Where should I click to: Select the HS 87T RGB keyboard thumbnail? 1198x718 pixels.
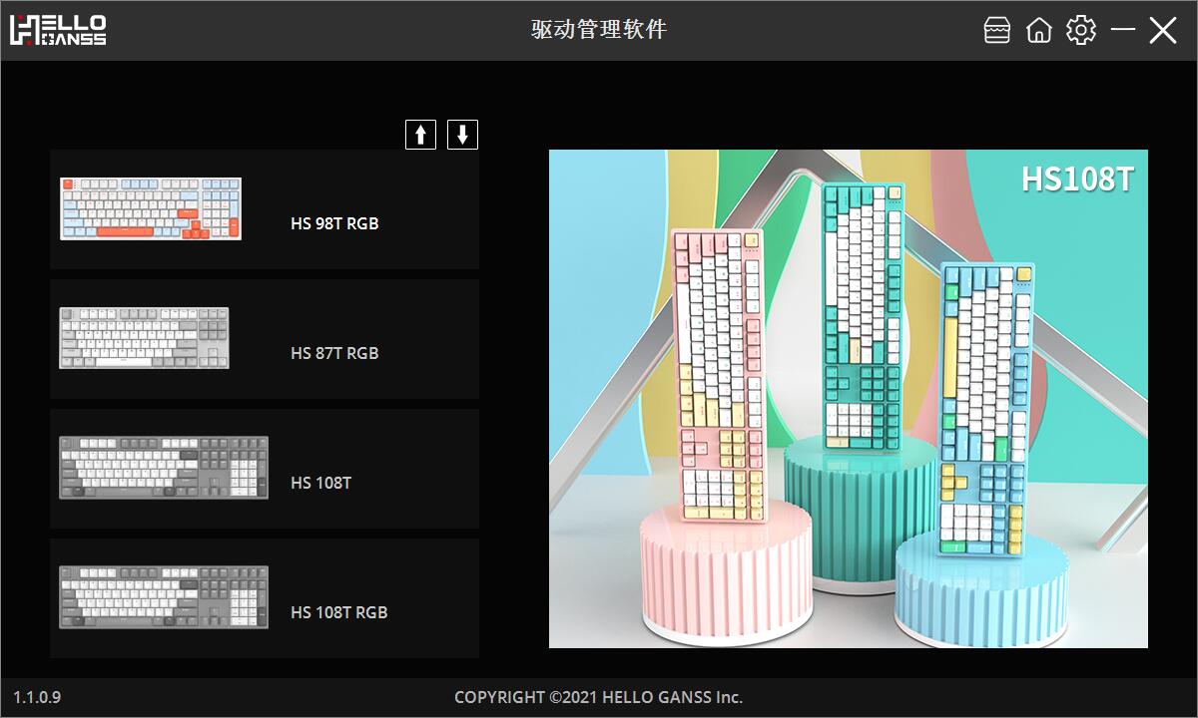[x=144, y=338]
